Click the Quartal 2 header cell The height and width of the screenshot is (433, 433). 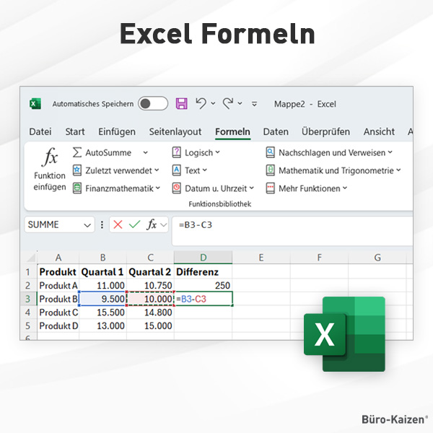(x=150, y=272)
